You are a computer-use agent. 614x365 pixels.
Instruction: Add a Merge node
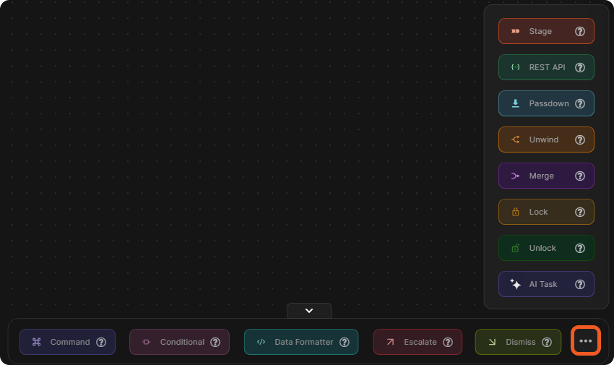coord(546,176)
